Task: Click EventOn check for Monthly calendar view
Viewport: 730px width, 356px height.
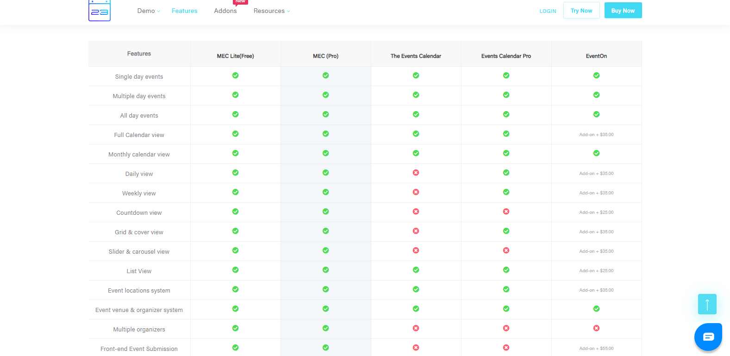Action: coord(596,153)
